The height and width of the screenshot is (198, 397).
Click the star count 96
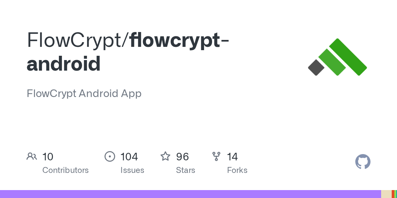click(183, 156)
